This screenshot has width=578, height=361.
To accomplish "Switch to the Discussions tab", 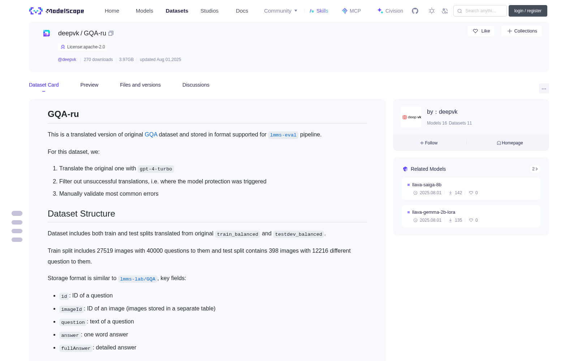I will (196, 85).
